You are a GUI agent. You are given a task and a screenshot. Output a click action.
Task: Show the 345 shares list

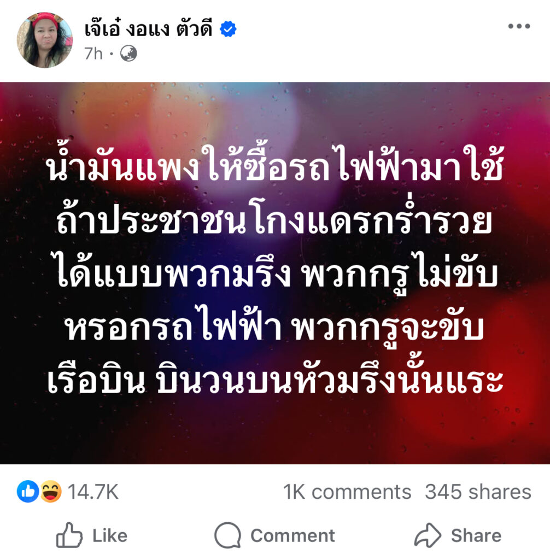(478, 492)
